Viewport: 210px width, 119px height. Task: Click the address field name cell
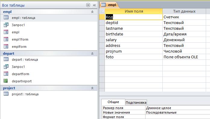(134, 46)
